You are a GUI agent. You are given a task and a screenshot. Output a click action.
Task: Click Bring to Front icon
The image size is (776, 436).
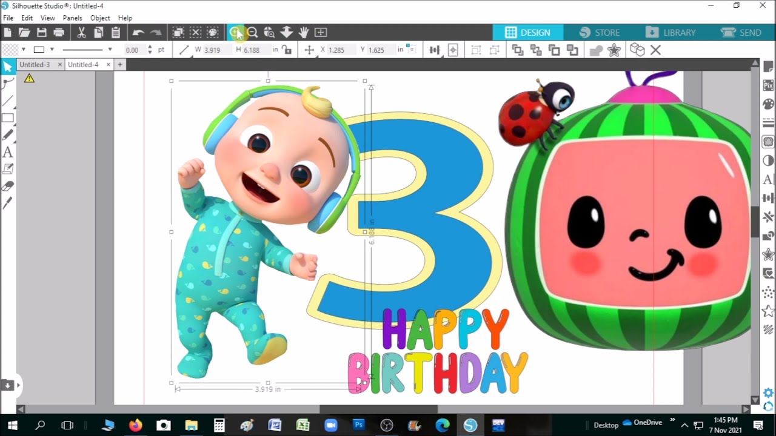tap(517, 50)
